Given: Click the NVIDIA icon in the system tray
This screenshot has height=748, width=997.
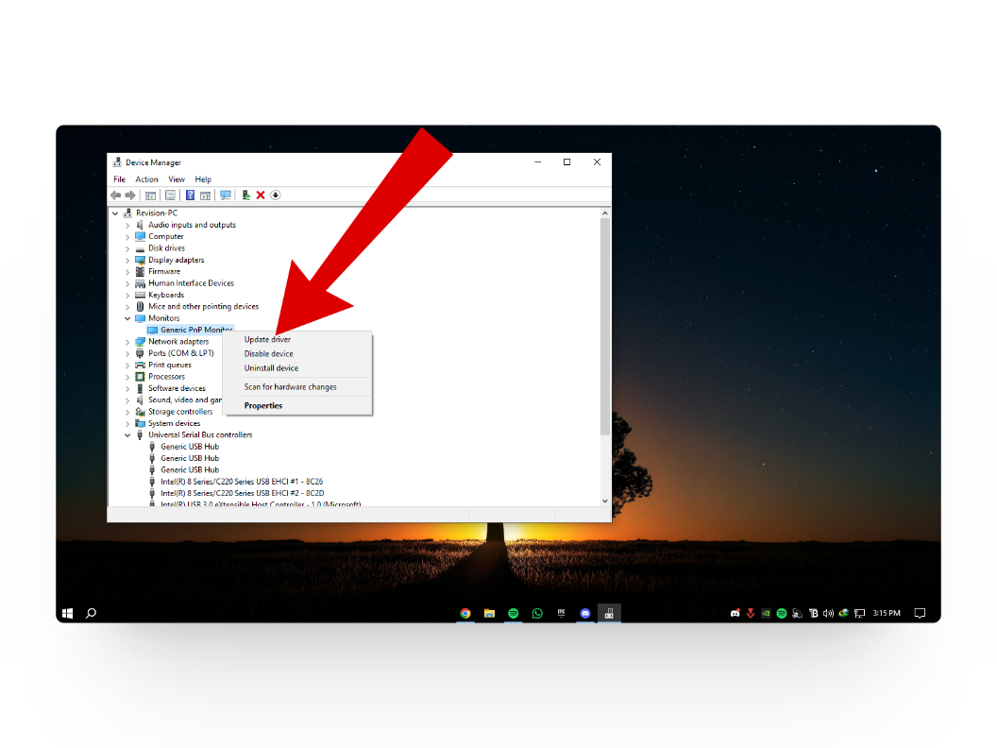Looking at the screenshot, I should click(767, 613).
